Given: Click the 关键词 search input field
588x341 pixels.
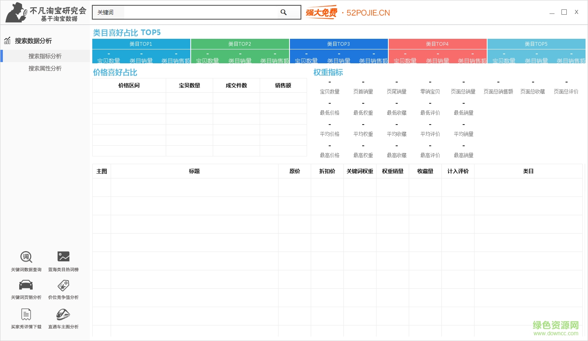Looking at the screenshot, I should click(x=200, y=12).
